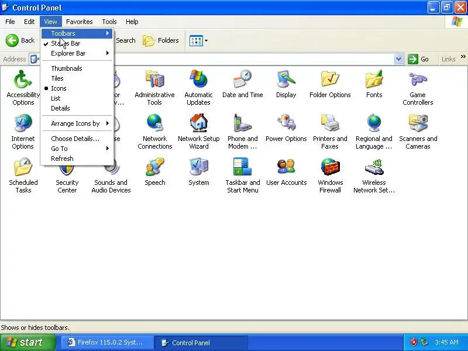Open Sounds and Audio Devices
Image resolution: width=468 pixels, height=351 pixels.
point(111,179)
